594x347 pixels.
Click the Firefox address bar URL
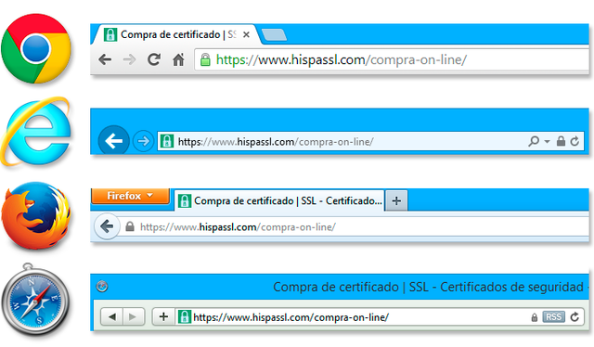pyautogui.click(x=238, y=227)
